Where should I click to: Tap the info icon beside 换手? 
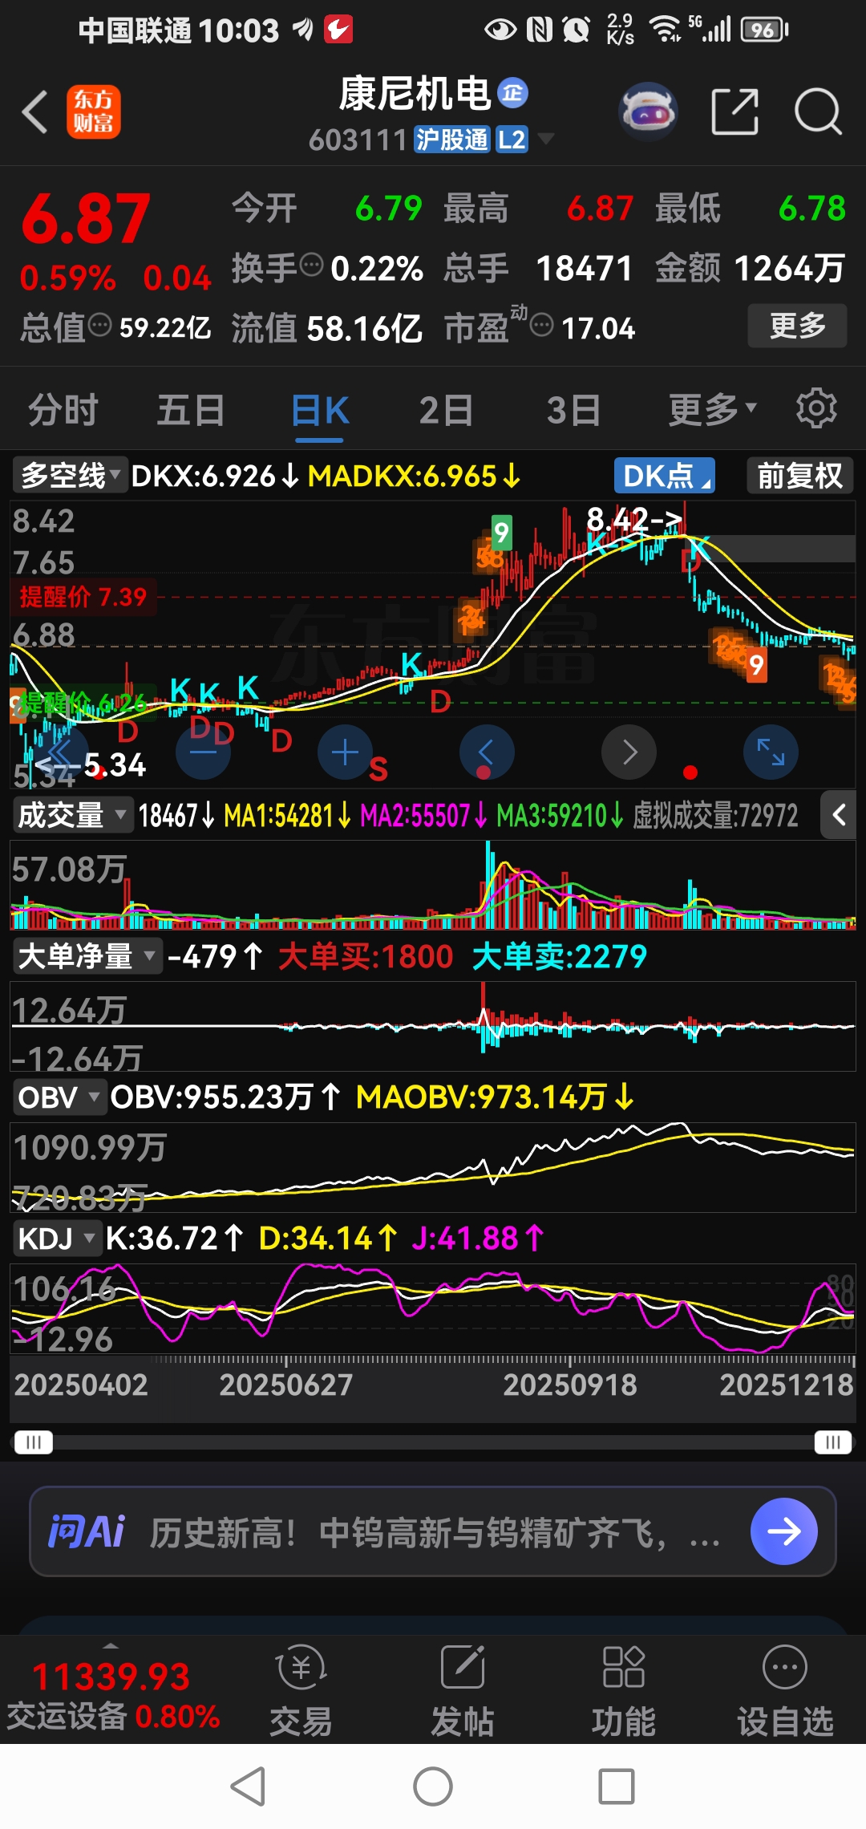311,263
